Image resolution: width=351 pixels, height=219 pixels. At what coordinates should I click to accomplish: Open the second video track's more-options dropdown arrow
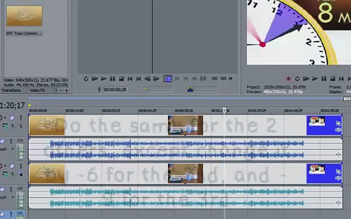(5, 166)
